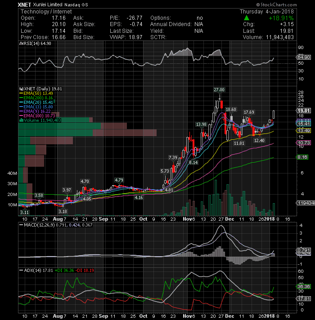Click the yellow EMA(50) legend line
Screen dimensions: 315x320
coord(21,93)
